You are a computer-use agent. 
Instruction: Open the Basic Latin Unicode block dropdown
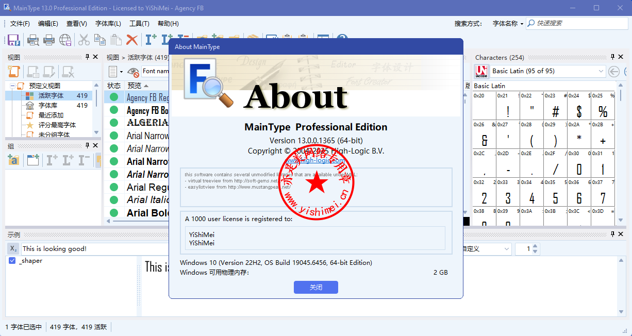(601, 71)
